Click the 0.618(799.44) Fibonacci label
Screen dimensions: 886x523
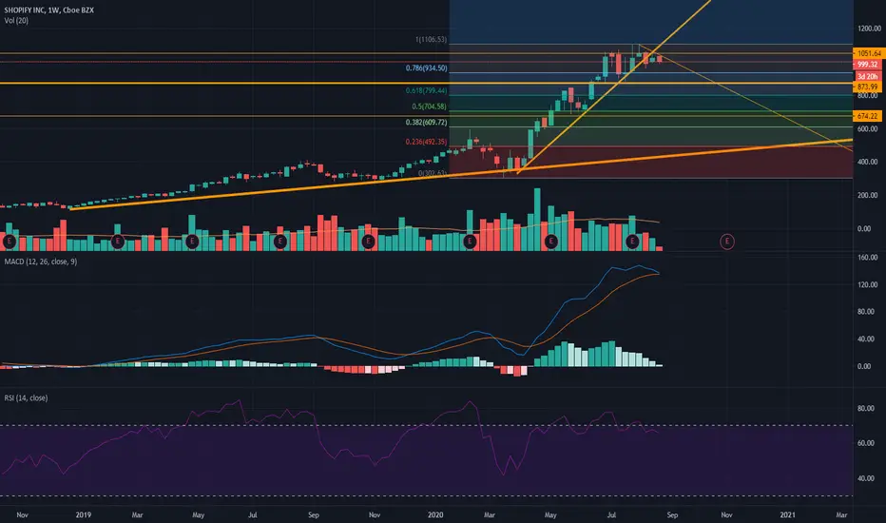coord(427,90)
